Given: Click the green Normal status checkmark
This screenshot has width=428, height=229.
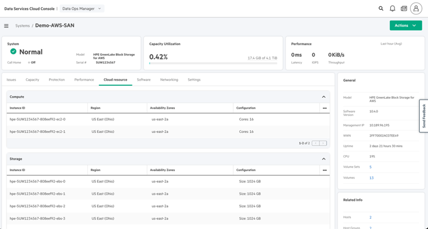Looking at the screenshot, I should (13, 51).
